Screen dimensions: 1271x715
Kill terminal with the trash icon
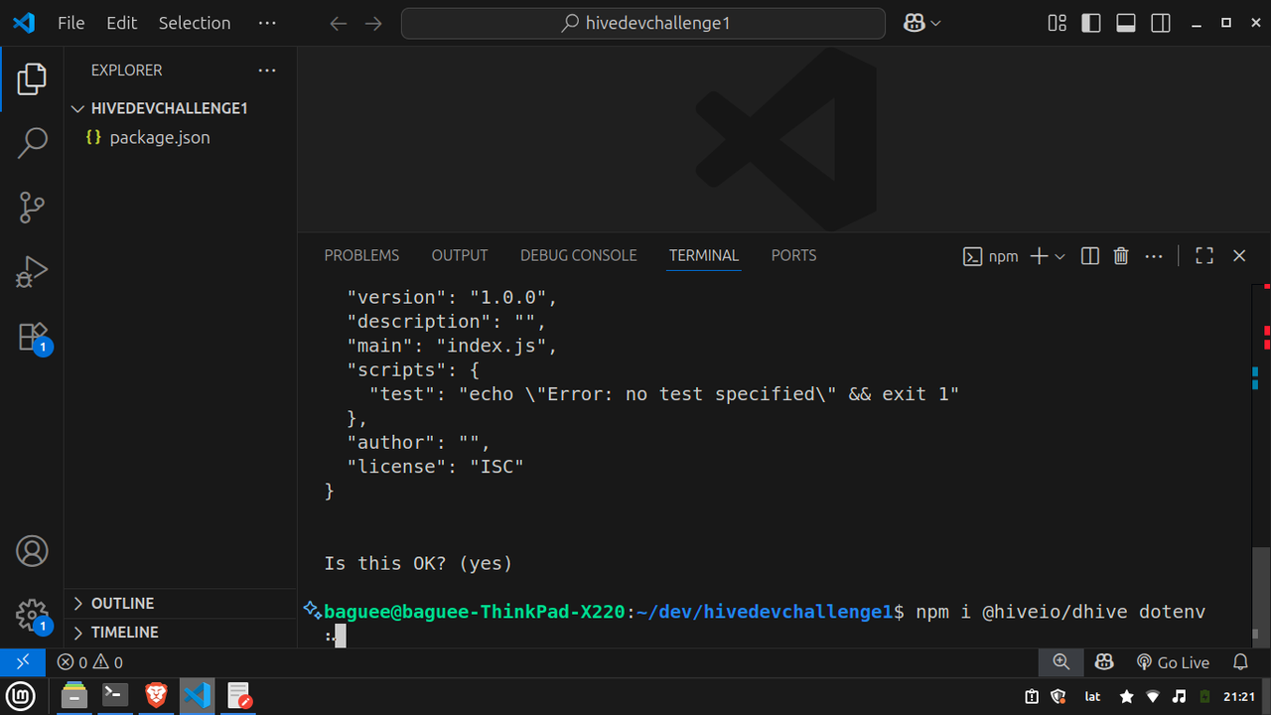tap(1121, 256)
